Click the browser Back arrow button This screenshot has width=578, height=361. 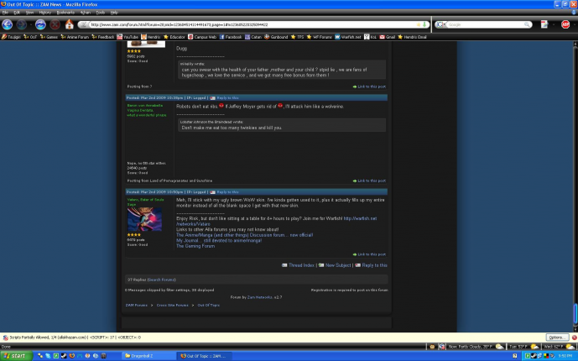[x=7, y=24]
